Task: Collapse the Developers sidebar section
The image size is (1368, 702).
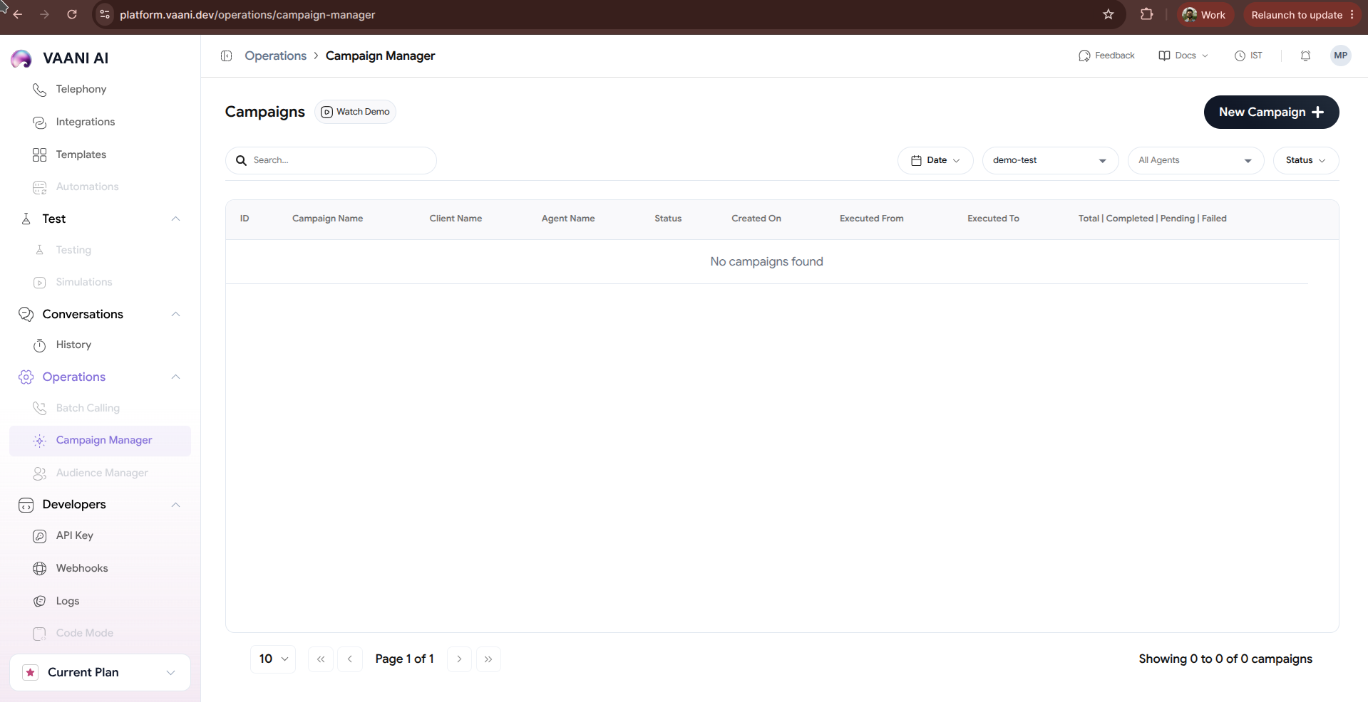Action: (175, 505)
